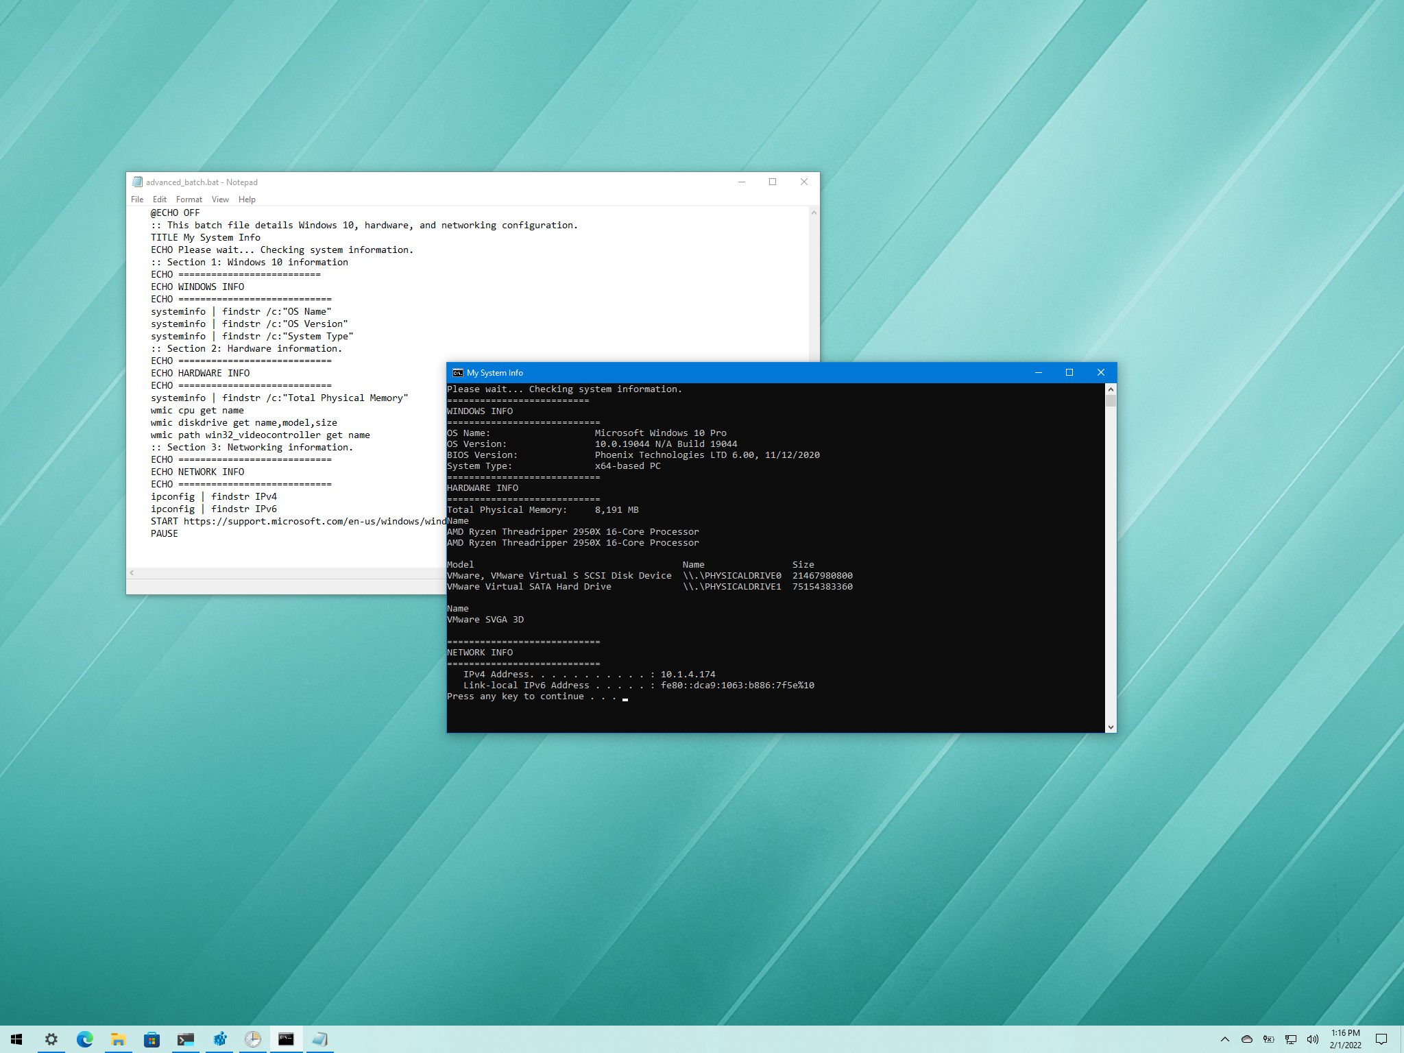Open Notepad View menu

220,199
